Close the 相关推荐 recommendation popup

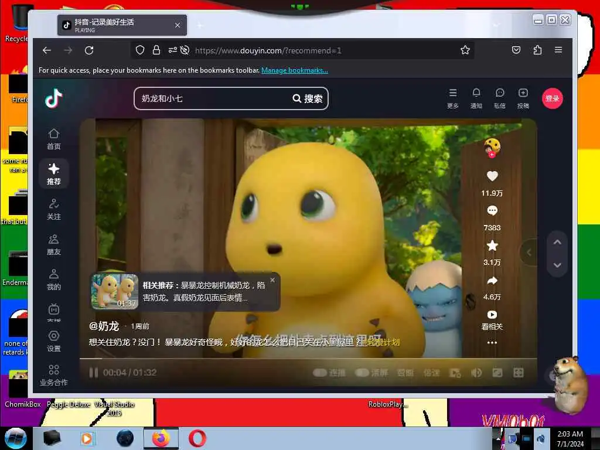[x=272, y=280]
